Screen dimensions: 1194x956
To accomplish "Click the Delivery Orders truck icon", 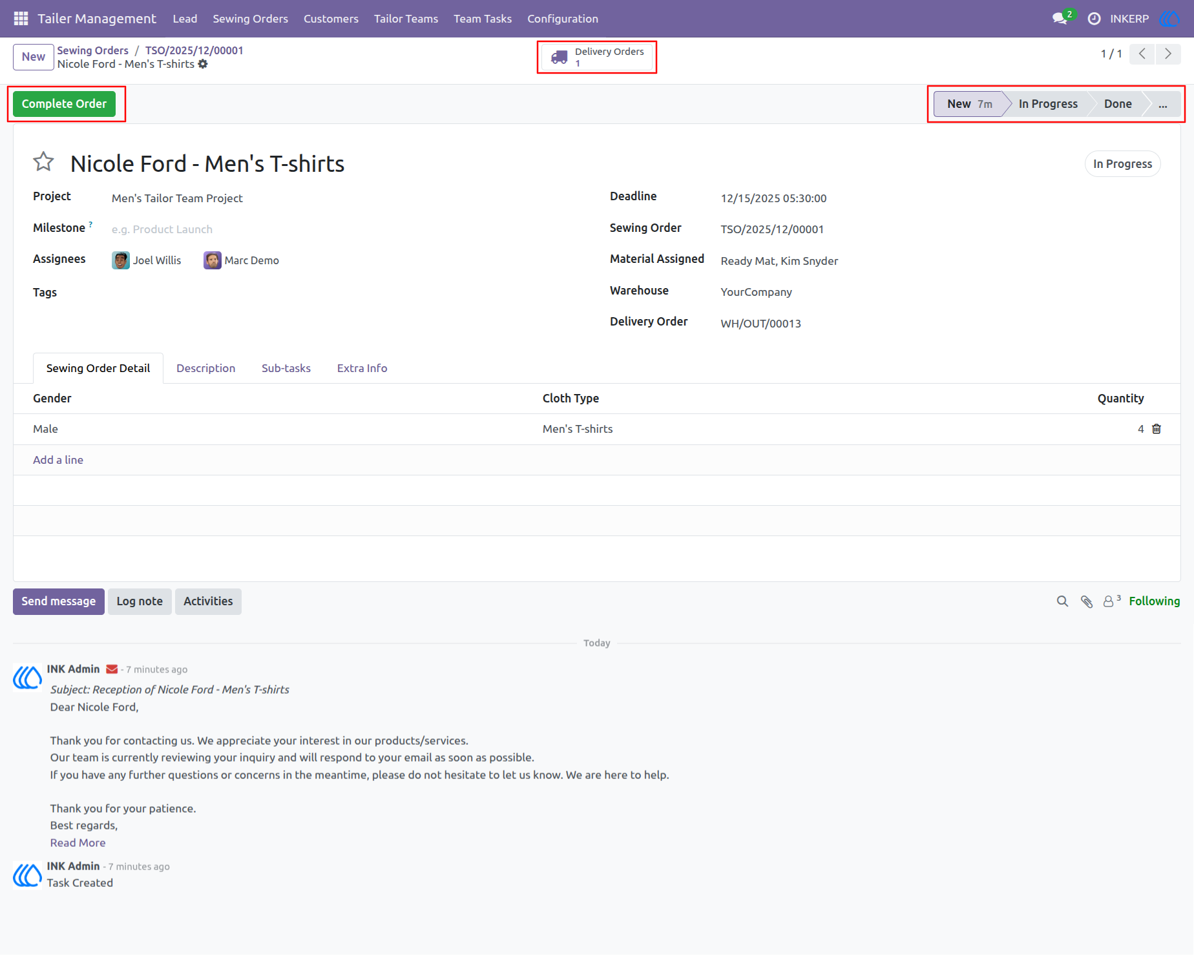I will (x=559, y=57).
